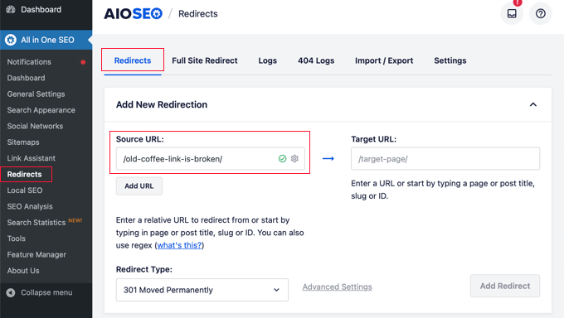Click the Target URL label
Viewport: 564px width, 318px height.
click(374, 139)
